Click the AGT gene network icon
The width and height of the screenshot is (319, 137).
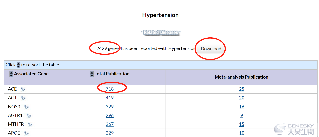point(23,98)
